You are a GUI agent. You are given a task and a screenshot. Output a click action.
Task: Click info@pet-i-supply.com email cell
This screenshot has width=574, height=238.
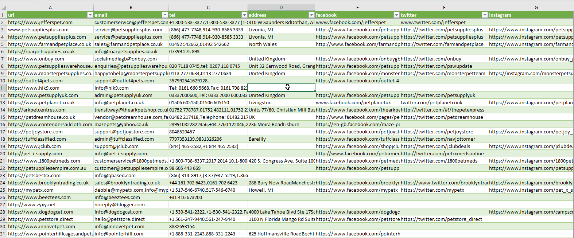(131, 153)
